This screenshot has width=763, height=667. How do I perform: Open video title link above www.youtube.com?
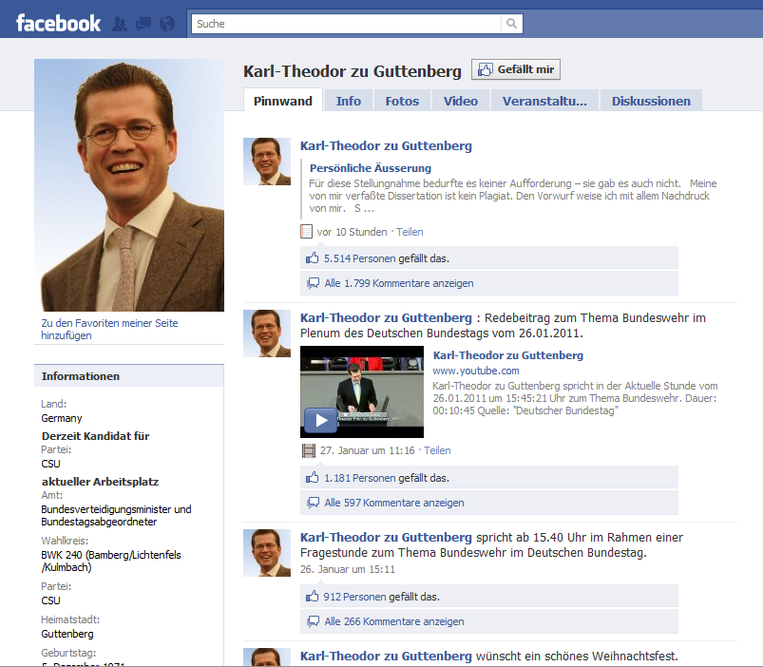click(x=508, y=355)
